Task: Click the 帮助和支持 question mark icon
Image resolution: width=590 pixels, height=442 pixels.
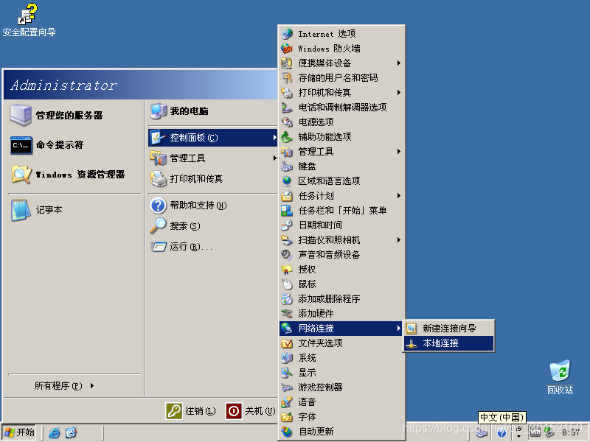Action: (159, 206)
